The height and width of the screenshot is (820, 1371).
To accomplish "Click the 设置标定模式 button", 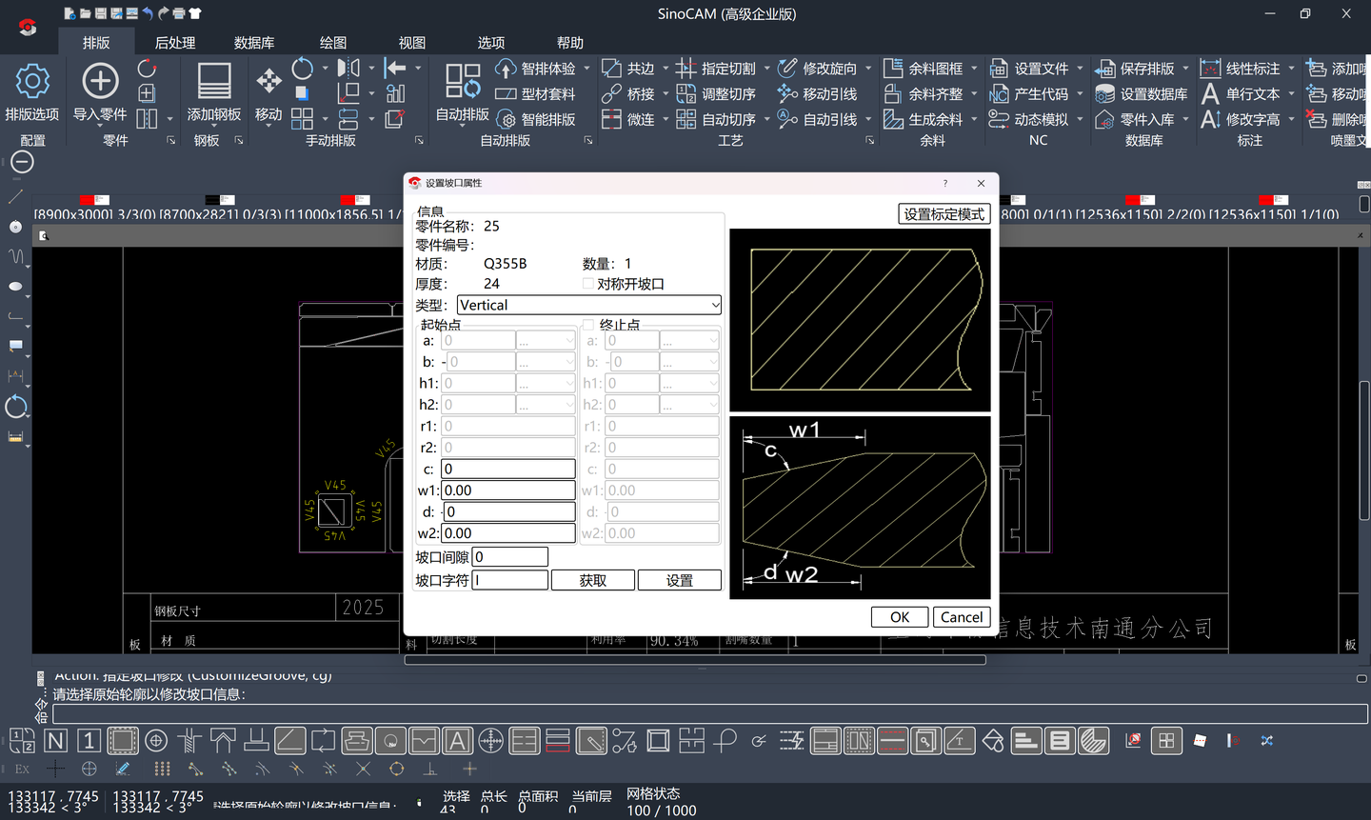I will coord(944,214).
